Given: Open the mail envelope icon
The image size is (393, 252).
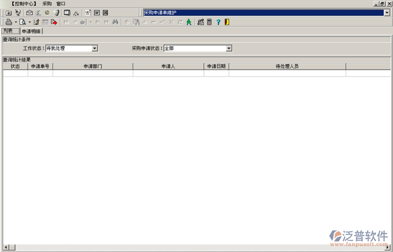Looking at the screenshot, I should [29, 13].
